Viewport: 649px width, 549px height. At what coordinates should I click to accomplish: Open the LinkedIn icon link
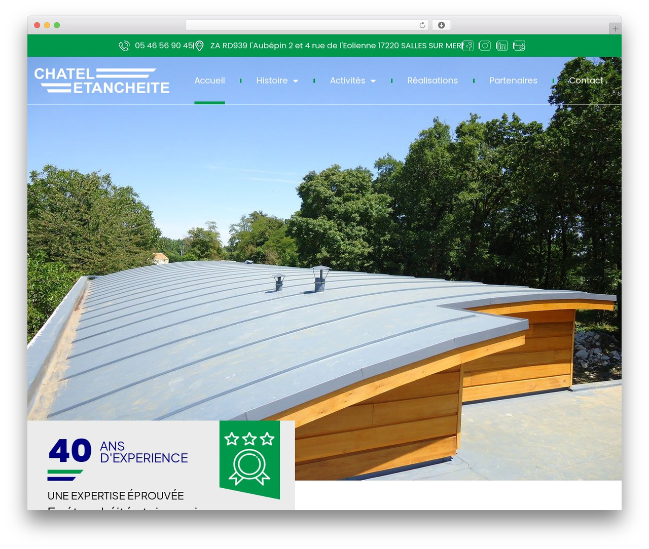tap(502, 46)
